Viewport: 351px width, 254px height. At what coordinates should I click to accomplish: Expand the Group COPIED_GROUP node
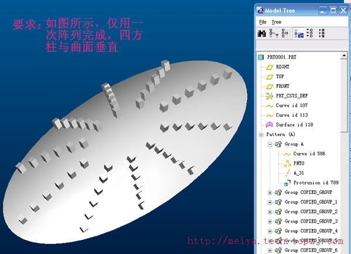pyautogui.click(x=270, y=193)
